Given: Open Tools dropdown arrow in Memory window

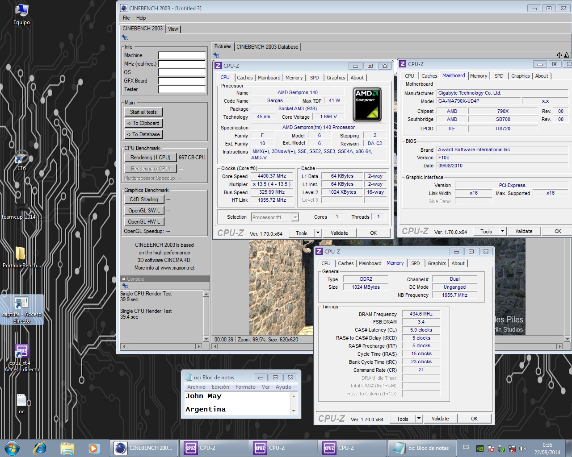Looking at the screenshot, I should click(x=419, y=419).
